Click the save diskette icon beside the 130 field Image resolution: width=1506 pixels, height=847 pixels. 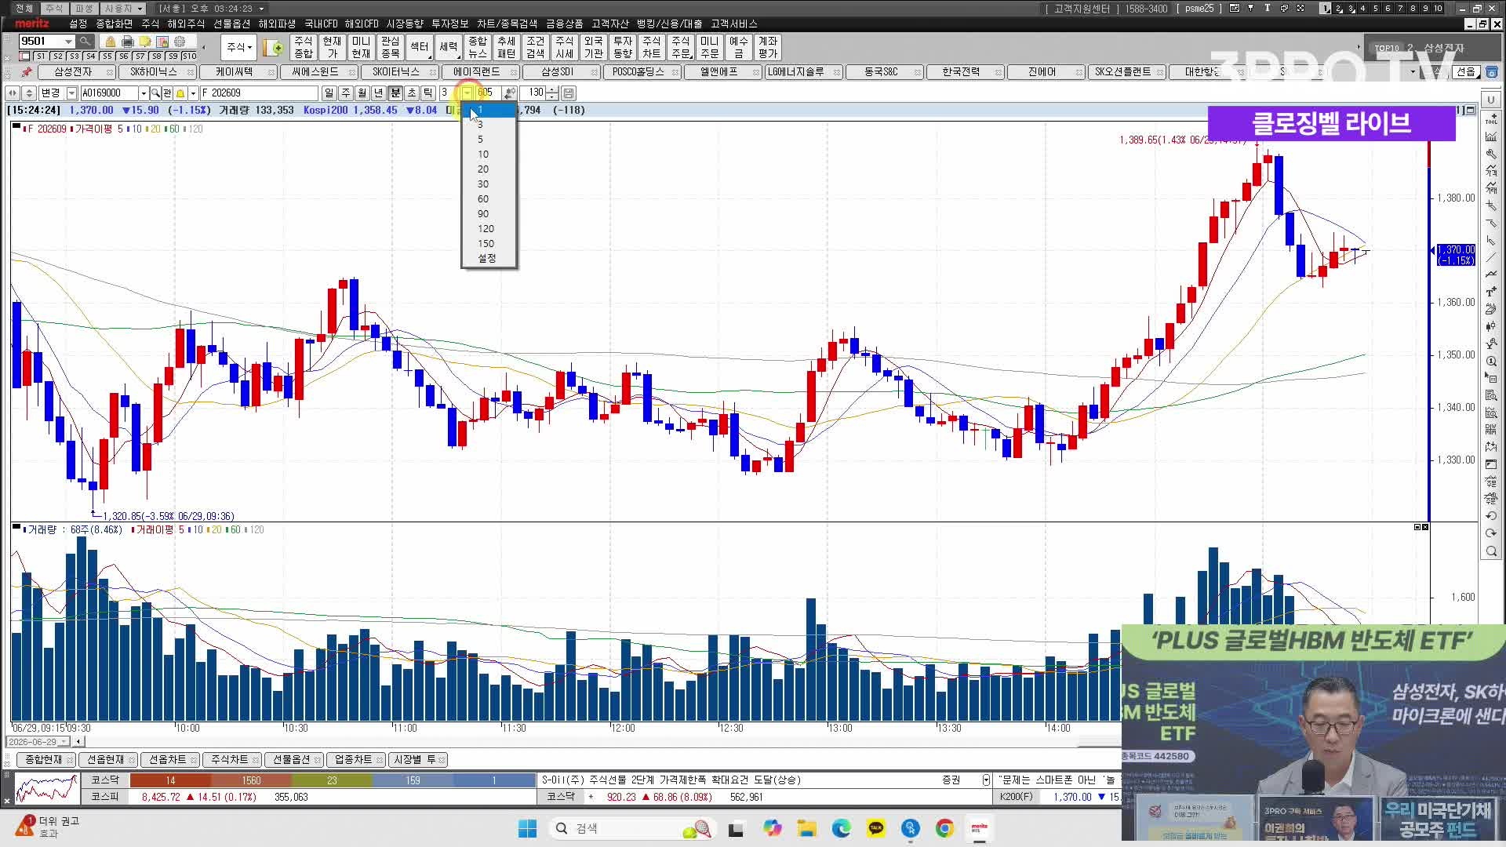[x=569, y=93]
